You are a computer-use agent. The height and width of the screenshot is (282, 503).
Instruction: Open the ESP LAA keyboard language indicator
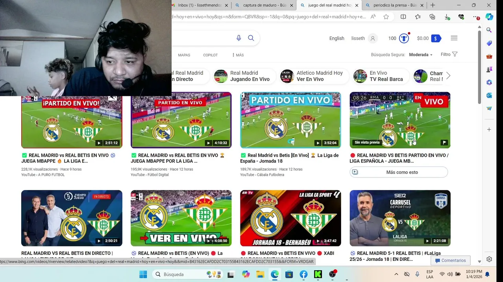[430, 274]
